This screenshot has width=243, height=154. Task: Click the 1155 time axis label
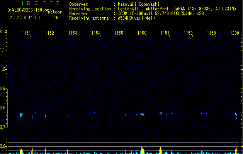[x=119, y=33]
